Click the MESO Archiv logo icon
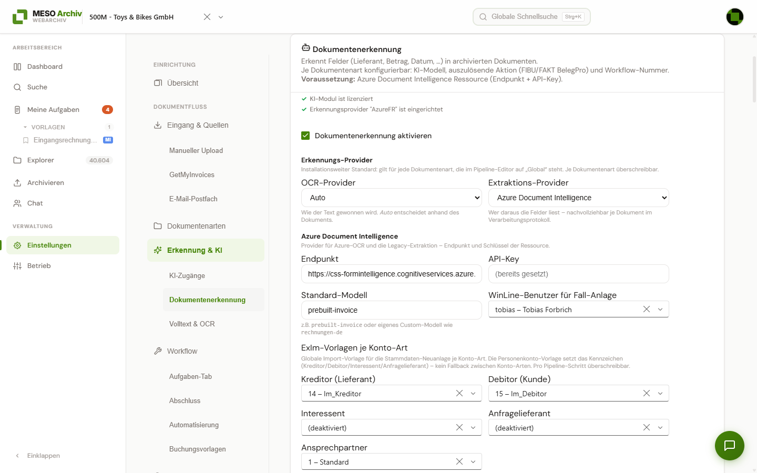This screenshot has width=757, height=473. pos(20,17)
